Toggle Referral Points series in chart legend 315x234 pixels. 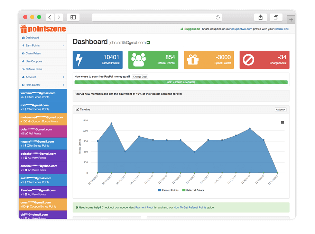[193, 190]
